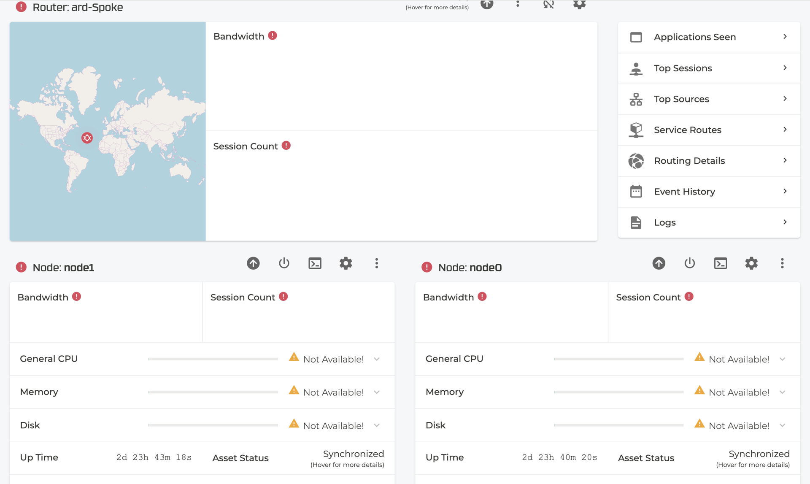Expand node1 Disk details
This screenshot has width=810, height=484.
[x=376, y=425]
